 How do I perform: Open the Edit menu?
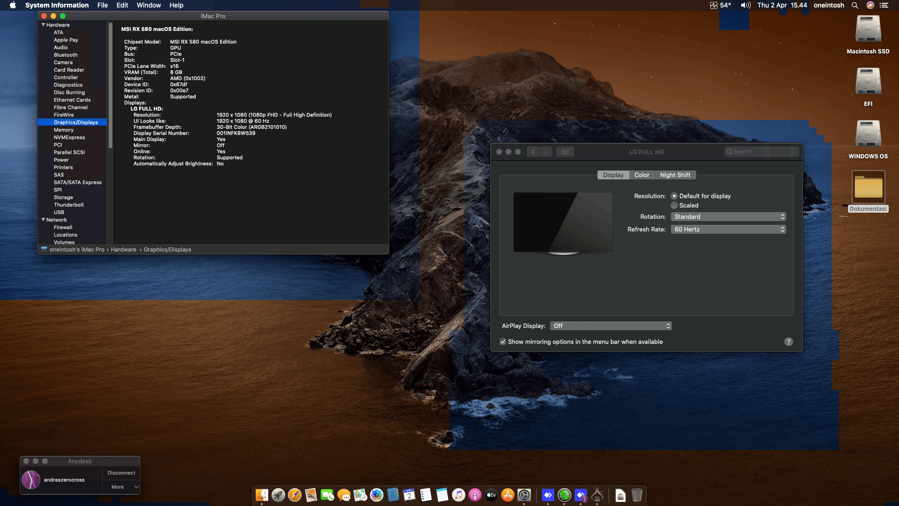(x=122, y=5)
